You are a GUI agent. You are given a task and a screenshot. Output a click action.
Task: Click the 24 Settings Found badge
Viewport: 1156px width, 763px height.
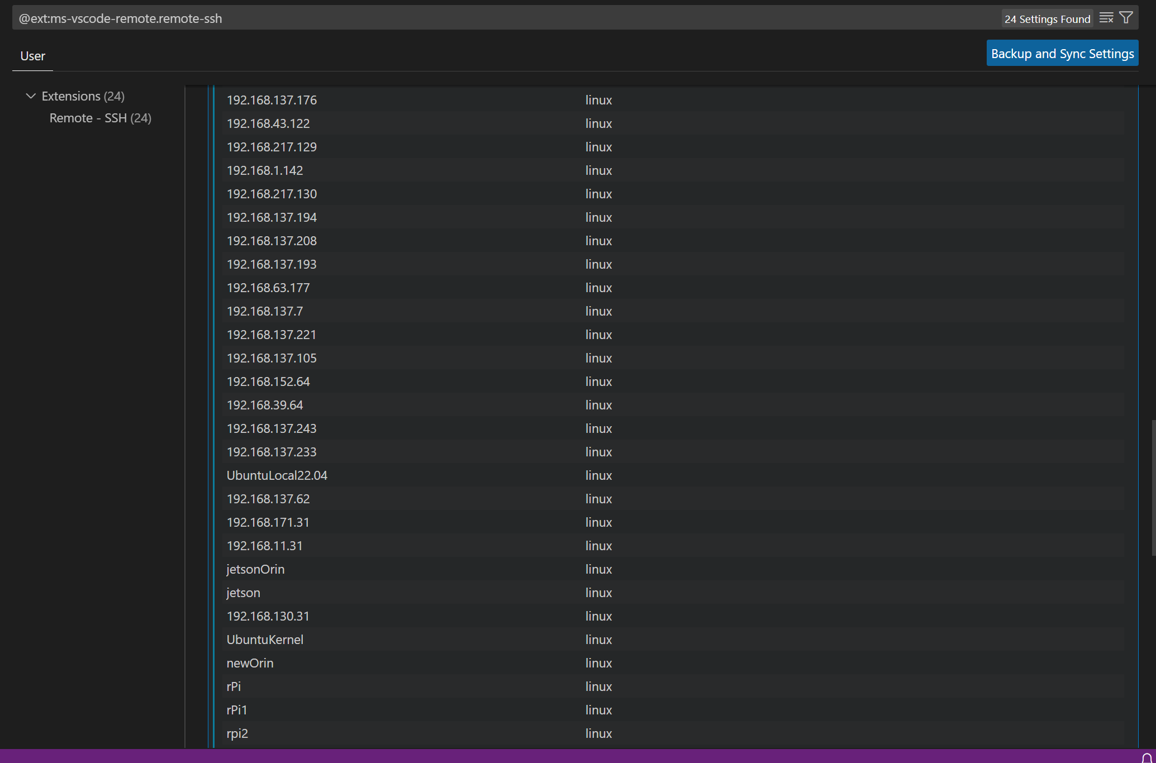pyautogui.click(x=1047, y=19)
